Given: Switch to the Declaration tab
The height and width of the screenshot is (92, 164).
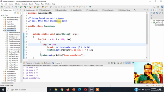Looking at the screenshot, I should click(x=46, y=63).
